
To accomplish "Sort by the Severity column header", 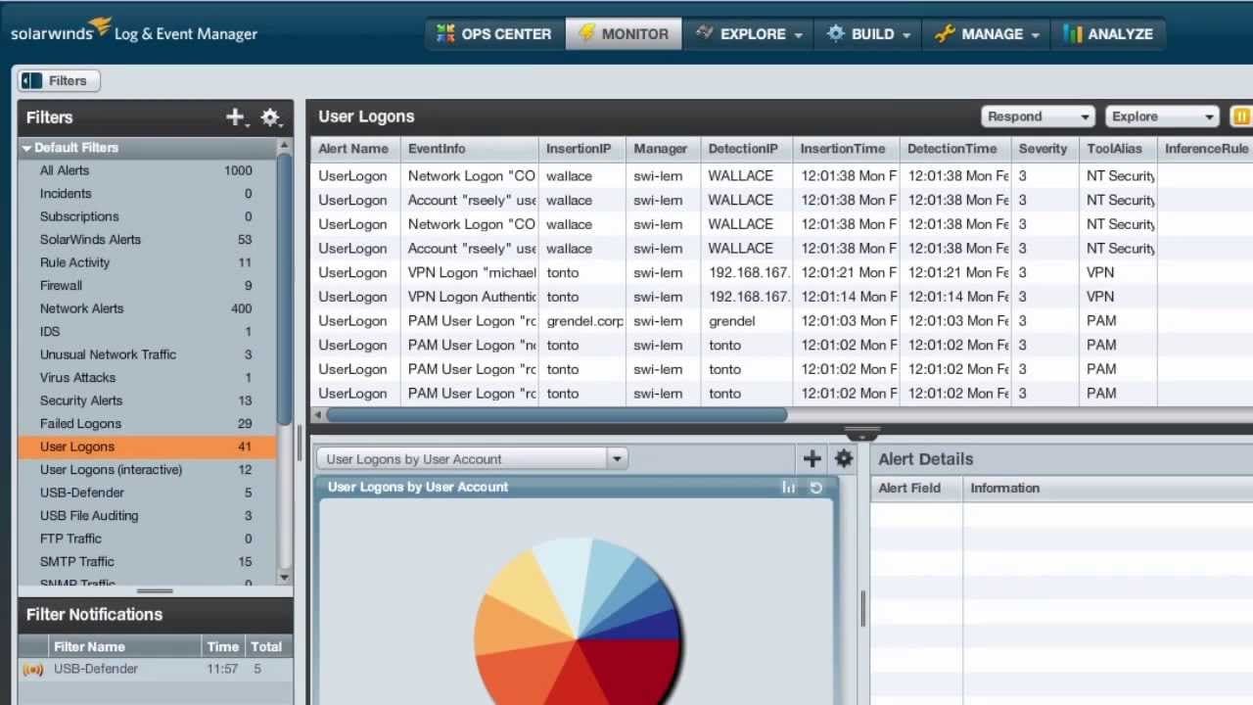I will pyautogui.click(x=1044, y=149).
